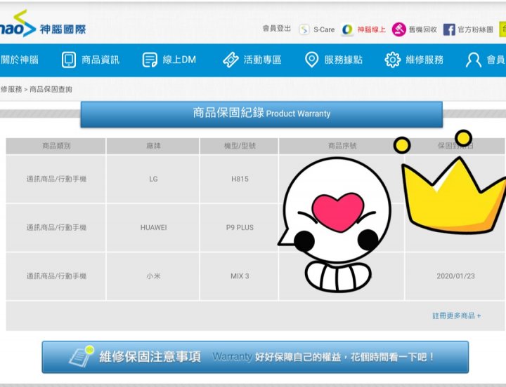Open the 關於神腦 menu
Screen dimensions: 506x387
pyautogui.click(x=20, y=60)
